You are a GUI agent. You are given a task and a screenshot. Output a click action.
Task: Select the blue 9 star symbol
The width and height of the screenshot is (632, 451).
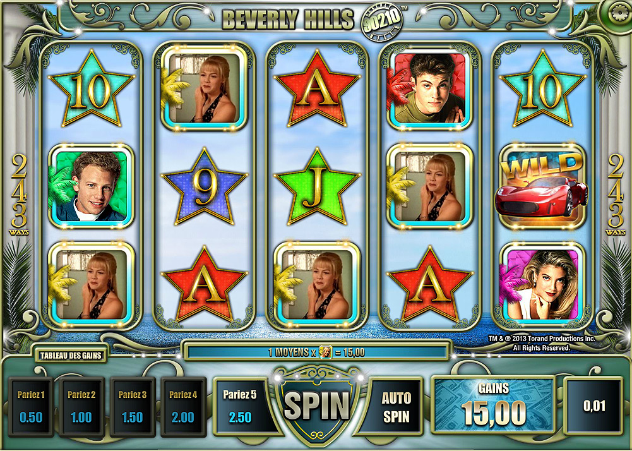[x=204, y=186]
